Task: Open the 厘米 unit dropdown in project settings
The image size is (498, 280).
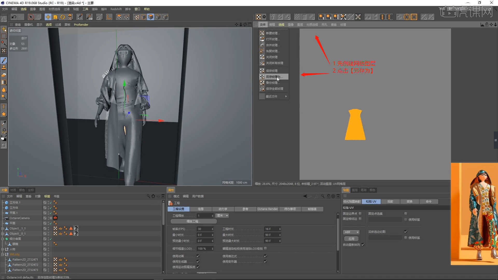Action: [222, 215]
